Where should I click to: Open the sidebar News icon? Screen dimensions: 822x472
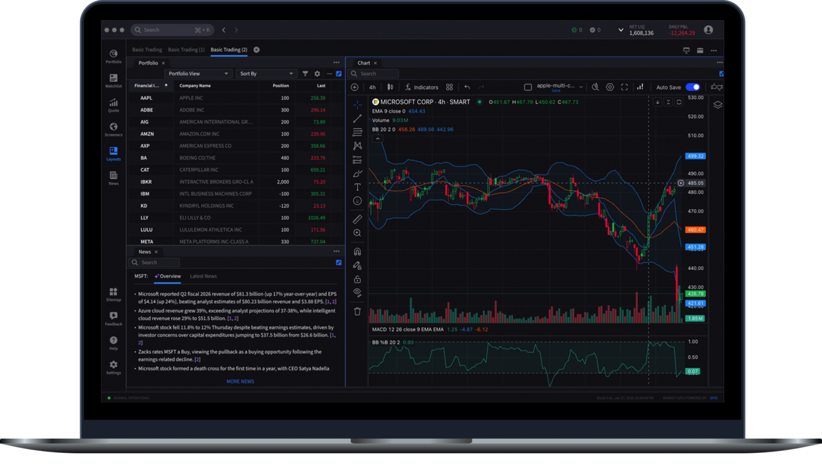coord(113,178)
